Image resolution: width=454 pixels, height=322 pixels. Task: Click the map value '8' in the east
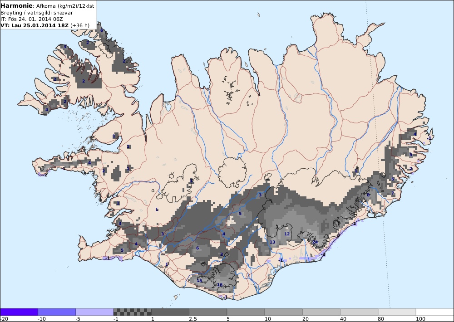coord(368,195)
